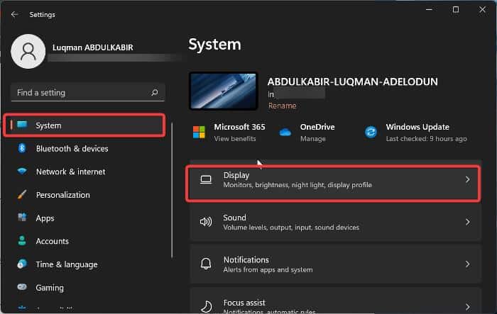Click the Apps icon in sidebar
Viewport: 497px width, 314px height.
(x=22, y=217)
